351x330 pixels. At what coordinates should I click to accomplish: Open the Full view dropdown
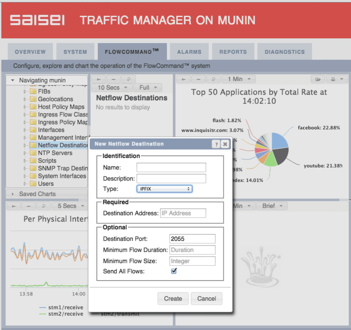pyautogui.click(x=148, y=87)
